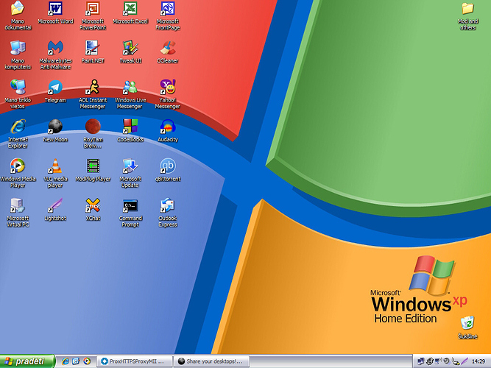Open the volume tray icon
Screen dimensions: 491x368
447,361
